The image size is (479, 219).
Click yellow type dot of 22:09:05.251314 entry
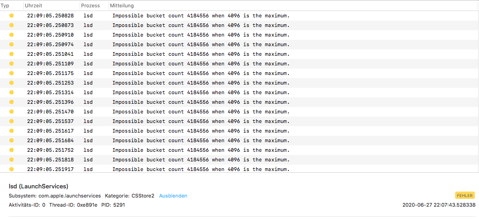pyautogui.click(x=11, y=92)
